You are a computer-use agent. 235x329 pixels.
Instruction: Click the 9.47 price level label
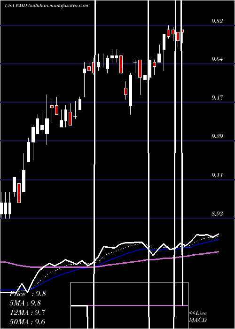pos(217,98)
